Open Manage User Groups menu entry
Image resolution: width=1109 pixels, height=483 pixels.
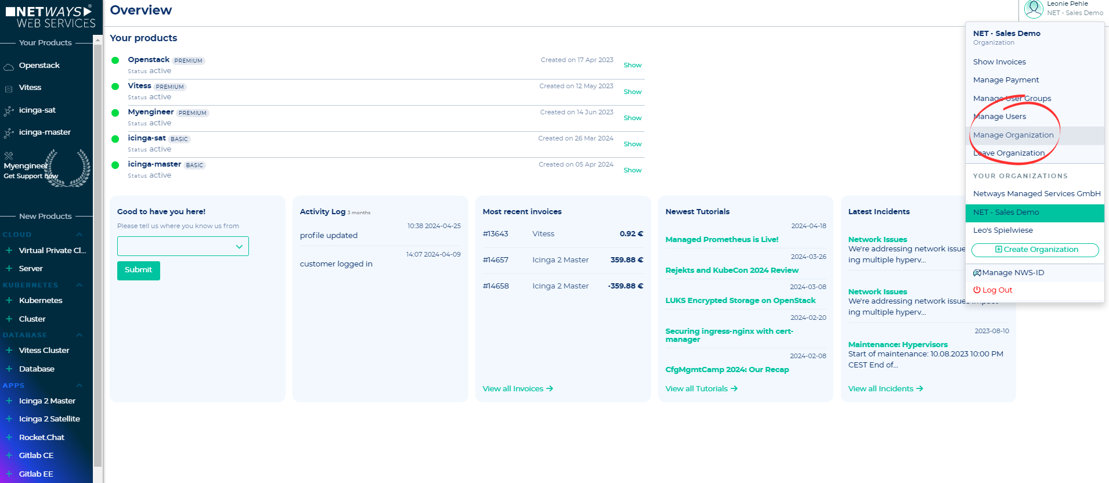pyautogui.click(x=1012, y=98)
